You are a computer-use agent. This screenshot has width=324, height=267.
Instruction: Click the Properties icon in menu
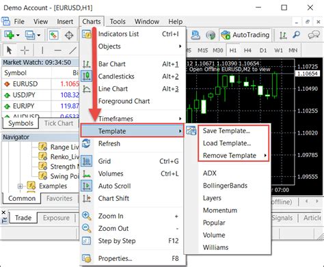coord(86,258)
